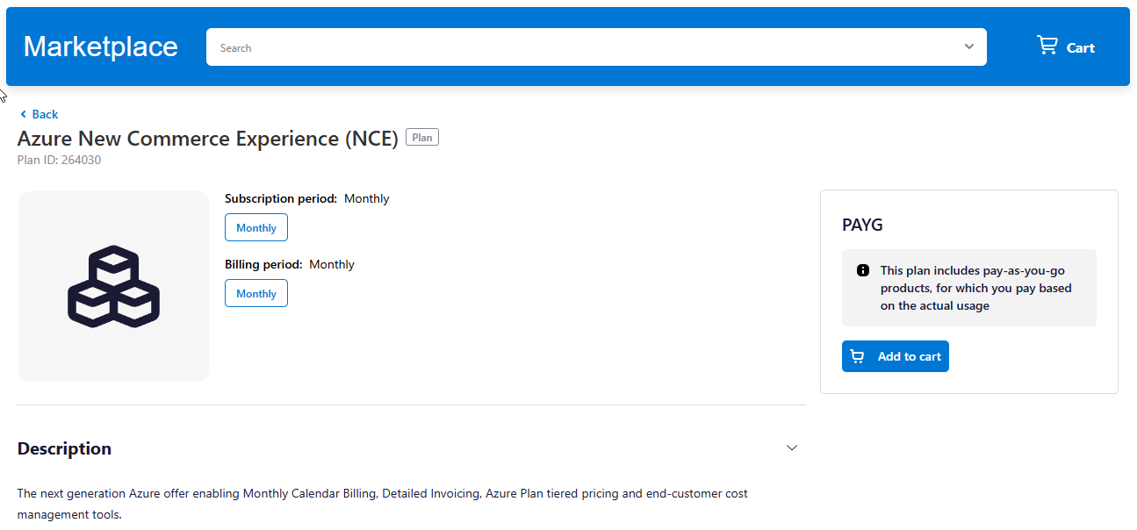Click the Description heading
Screen dimensions: 1137x530
(x=64, y=448)
